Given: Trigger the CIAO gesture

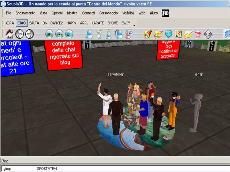Looking at the screenshot, I should [x=21, y=23].
